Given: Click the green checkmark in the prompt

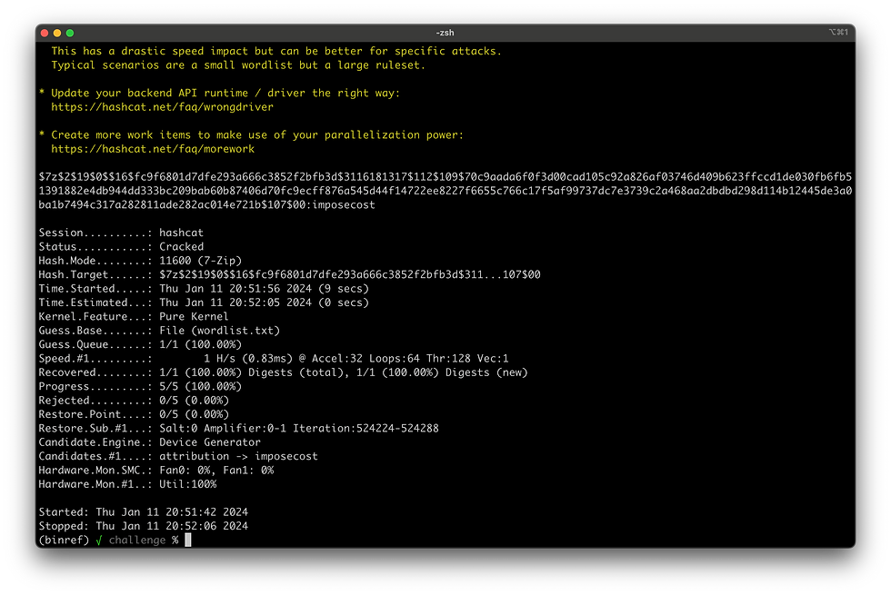Looking at the screenshot, I should pyautogui.click(x=98, y=540).
